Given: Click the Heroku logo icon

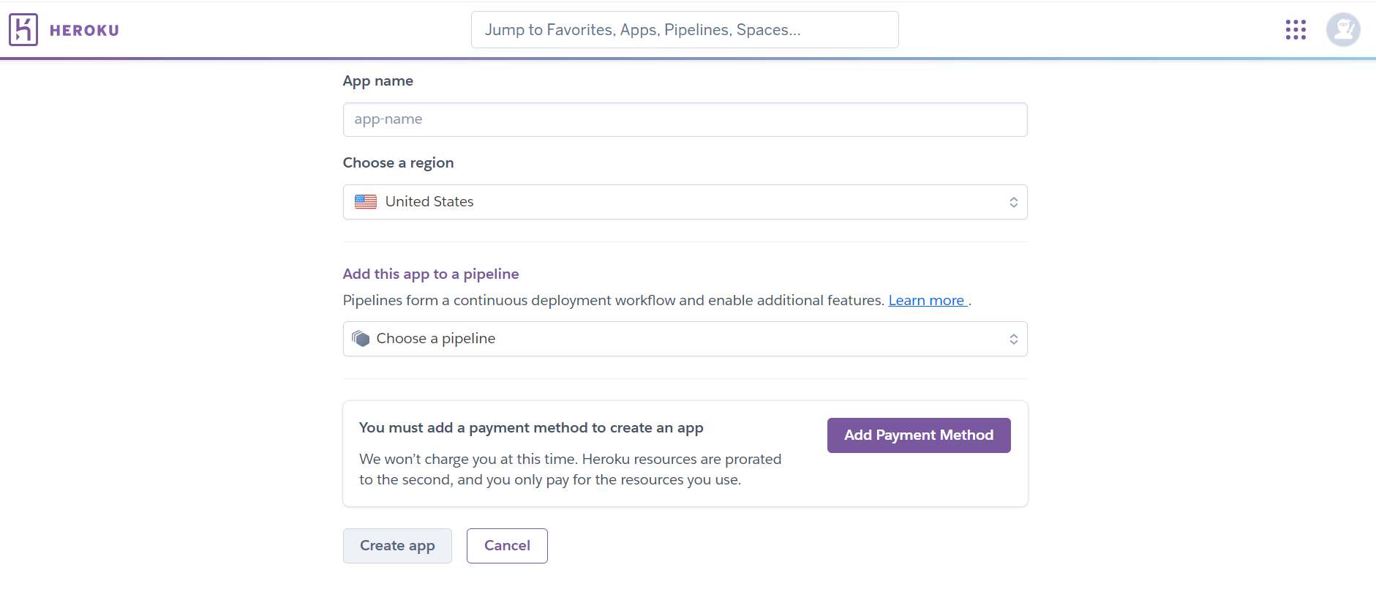Looking at the screenshot, I should click(23, 30).
